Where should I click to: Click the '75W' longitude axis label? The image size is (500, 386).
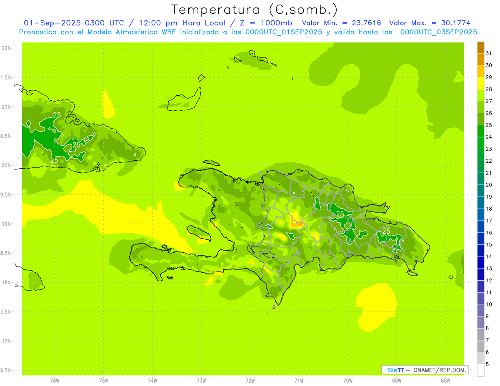[x=104, y=381]
